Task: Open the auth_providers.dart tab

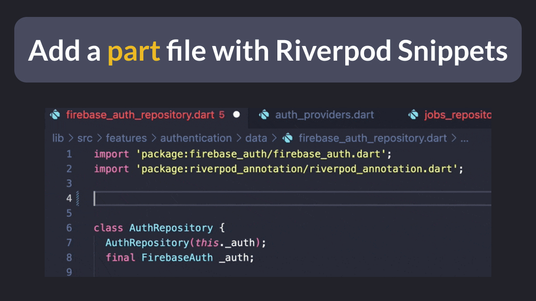Action: click(324, 115)
